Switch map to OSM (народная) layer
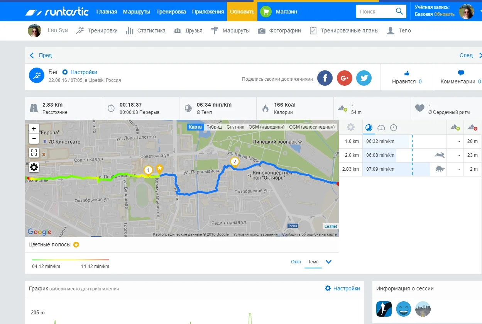482x324 pixels. click(x=266, y=127)
